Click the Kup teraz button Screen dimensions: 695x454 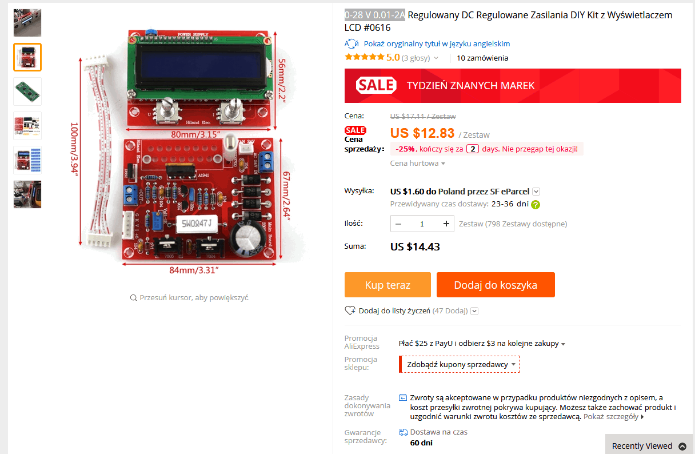pyautogui.click(x=388, y=285)
